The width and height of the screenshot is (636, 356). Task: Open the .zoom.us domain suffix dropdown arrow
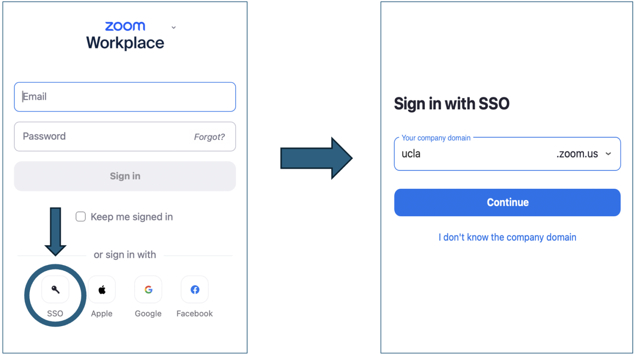pyautogui.click(x=608, y=154)
